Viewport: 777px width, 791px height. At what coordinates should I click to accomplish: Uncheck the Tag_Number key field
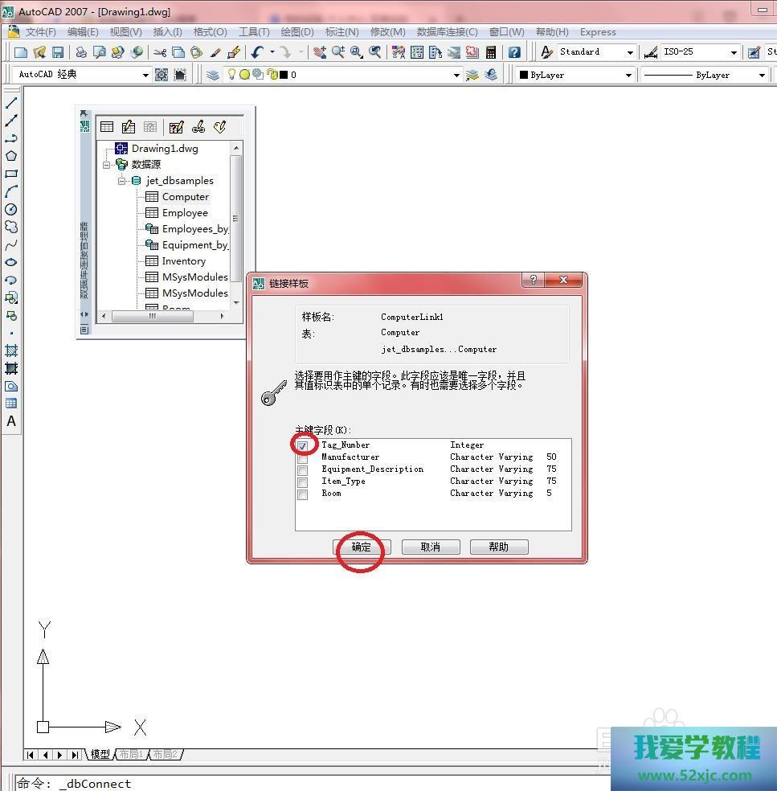click(x=303, y=445)
